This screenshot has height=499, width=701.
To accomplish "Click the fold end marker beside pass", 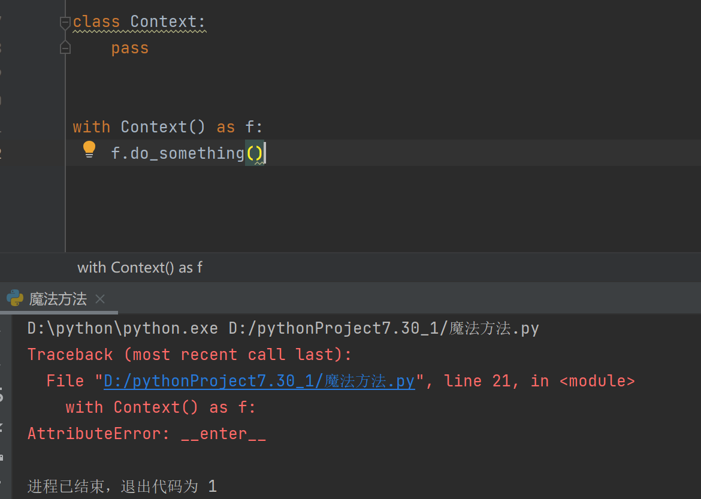I will pyautogui.click(x=65, y=48).
